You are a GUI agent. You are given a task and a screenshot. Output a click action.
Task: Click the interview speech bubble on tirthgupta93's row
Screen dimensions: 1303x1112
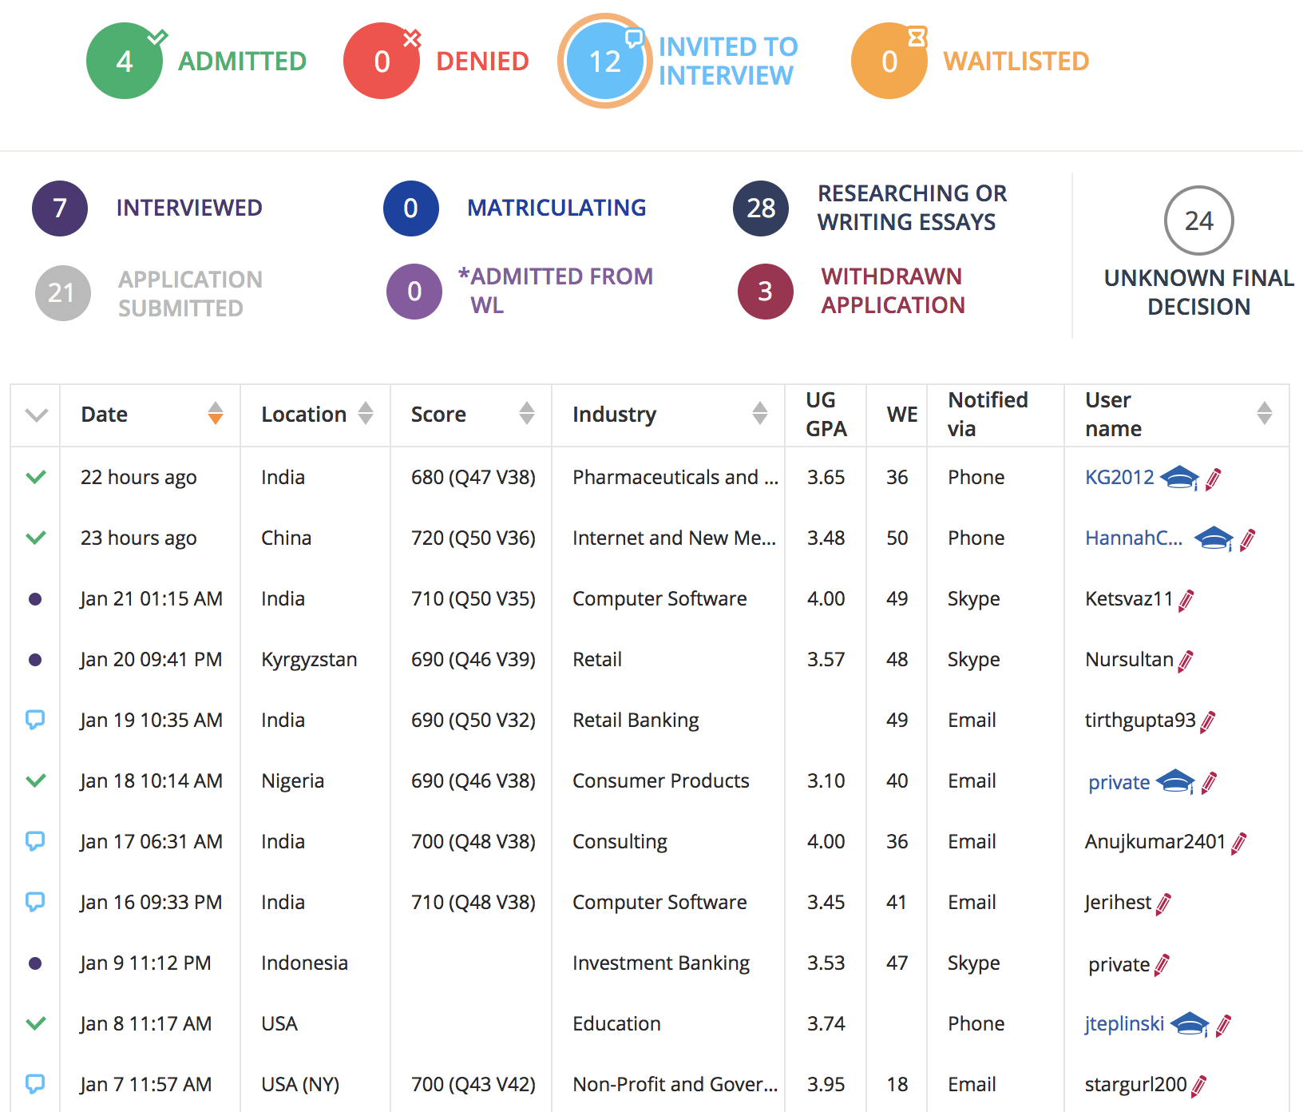tap(35, 720)
